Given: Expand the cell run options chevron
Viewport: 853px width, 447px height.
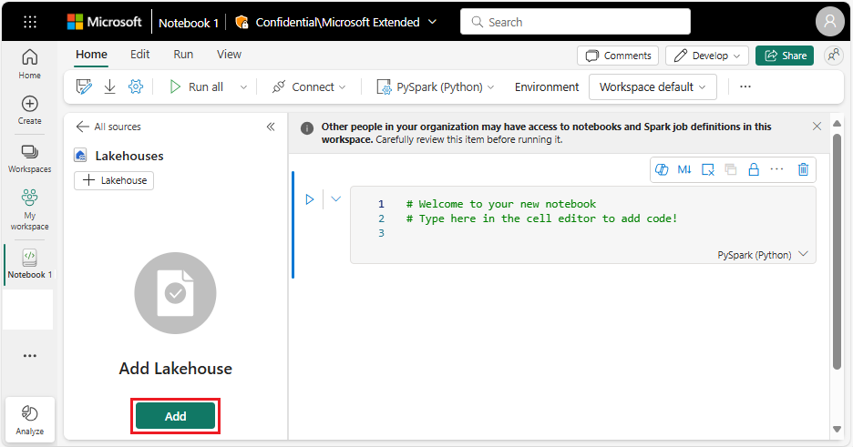Looking at the screenshot, I should point(336,198).
